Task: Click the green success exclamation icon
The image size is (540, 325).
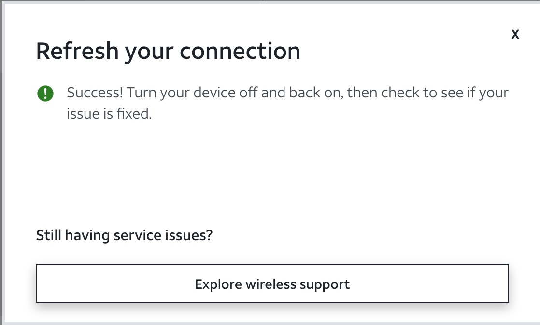Action: click(x=45, y=93)
